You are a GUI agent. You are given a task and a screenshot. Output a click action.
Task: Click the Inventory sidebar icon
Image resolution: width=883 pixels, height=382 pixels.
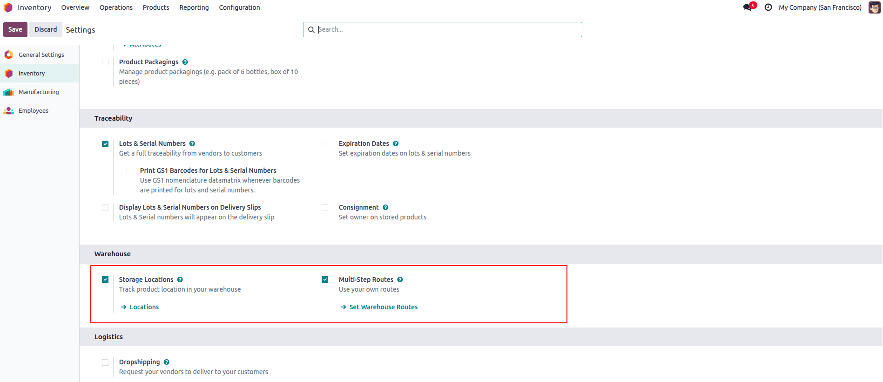click(x=8, y=73)
